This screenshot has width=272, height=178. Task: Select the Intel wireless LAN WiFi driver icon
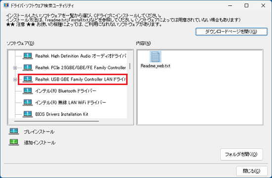coord(28,102)
